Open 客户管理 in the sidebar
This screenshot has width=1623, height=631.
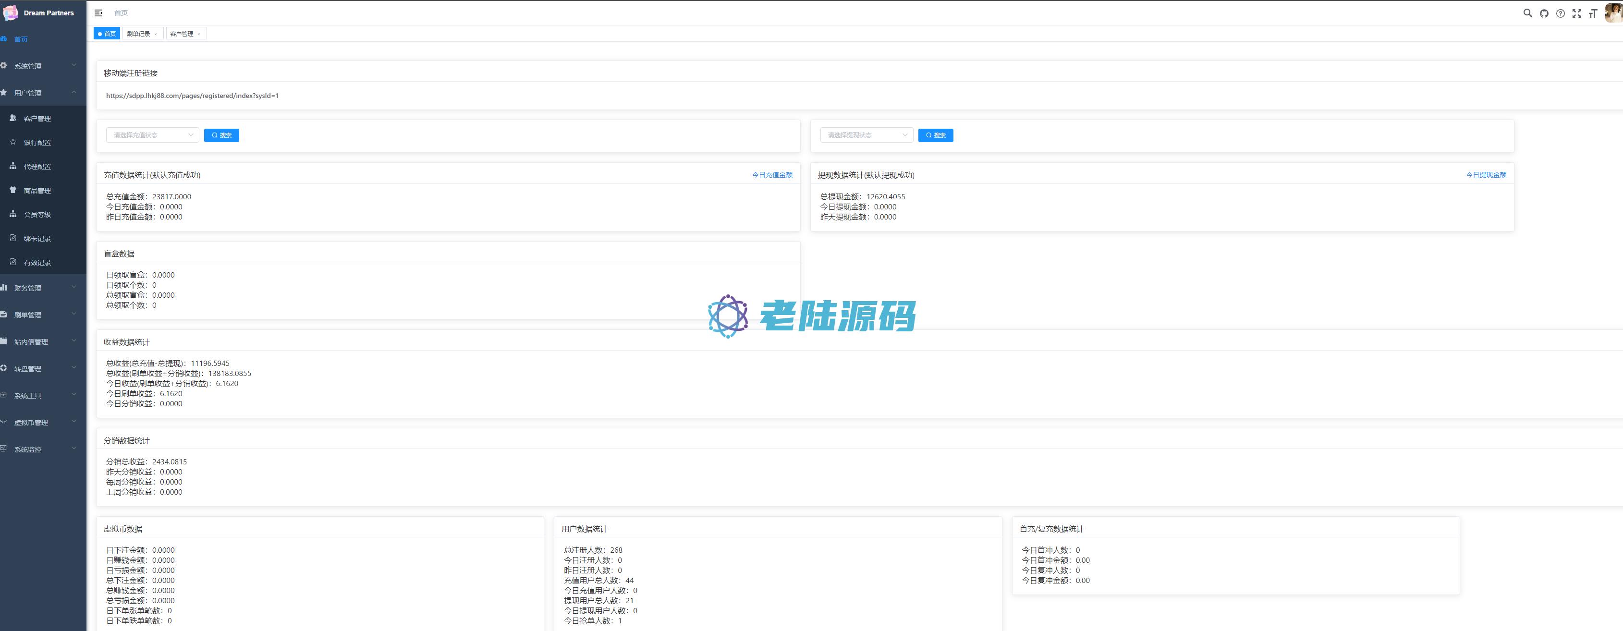tap(37, 119)
